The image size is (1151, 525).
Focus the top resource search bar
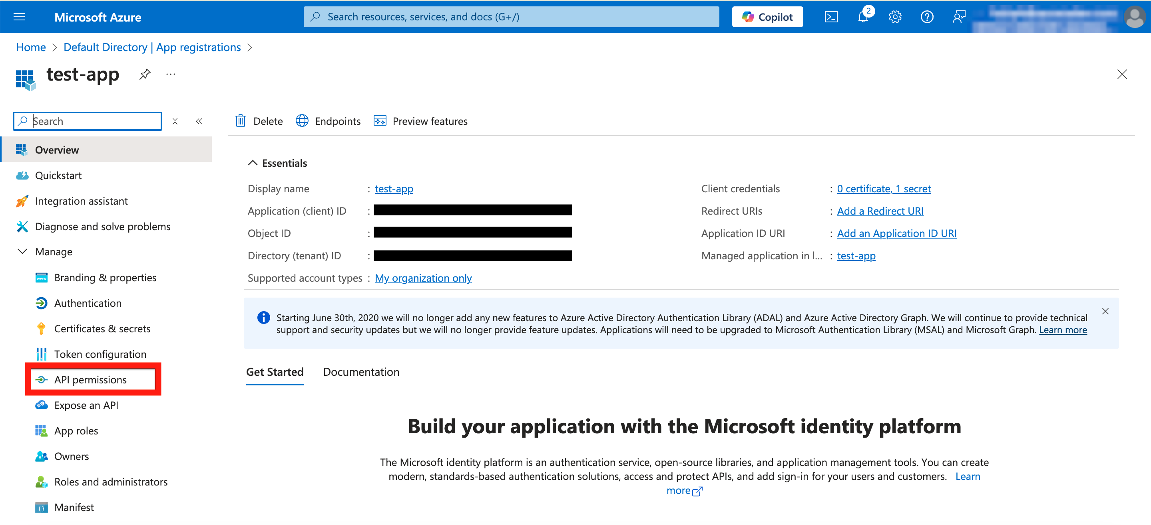click(511, 17)
